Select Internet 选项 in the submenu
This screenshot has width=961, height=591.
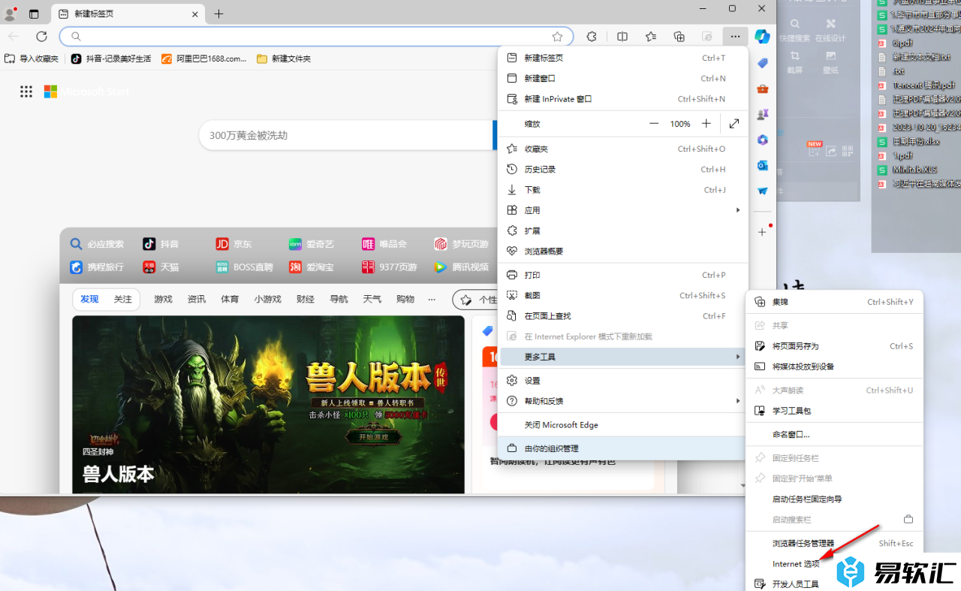coord(796,564)
